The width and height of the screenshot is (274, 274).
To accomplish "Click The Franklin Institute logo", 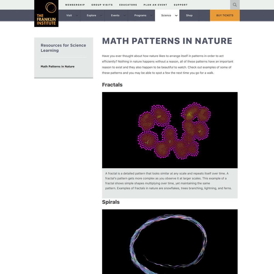I will (46, 13).
